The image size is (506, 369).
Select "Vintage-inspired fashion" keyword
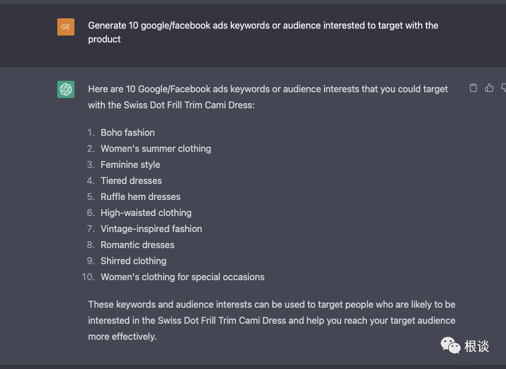tap(151, 229)
